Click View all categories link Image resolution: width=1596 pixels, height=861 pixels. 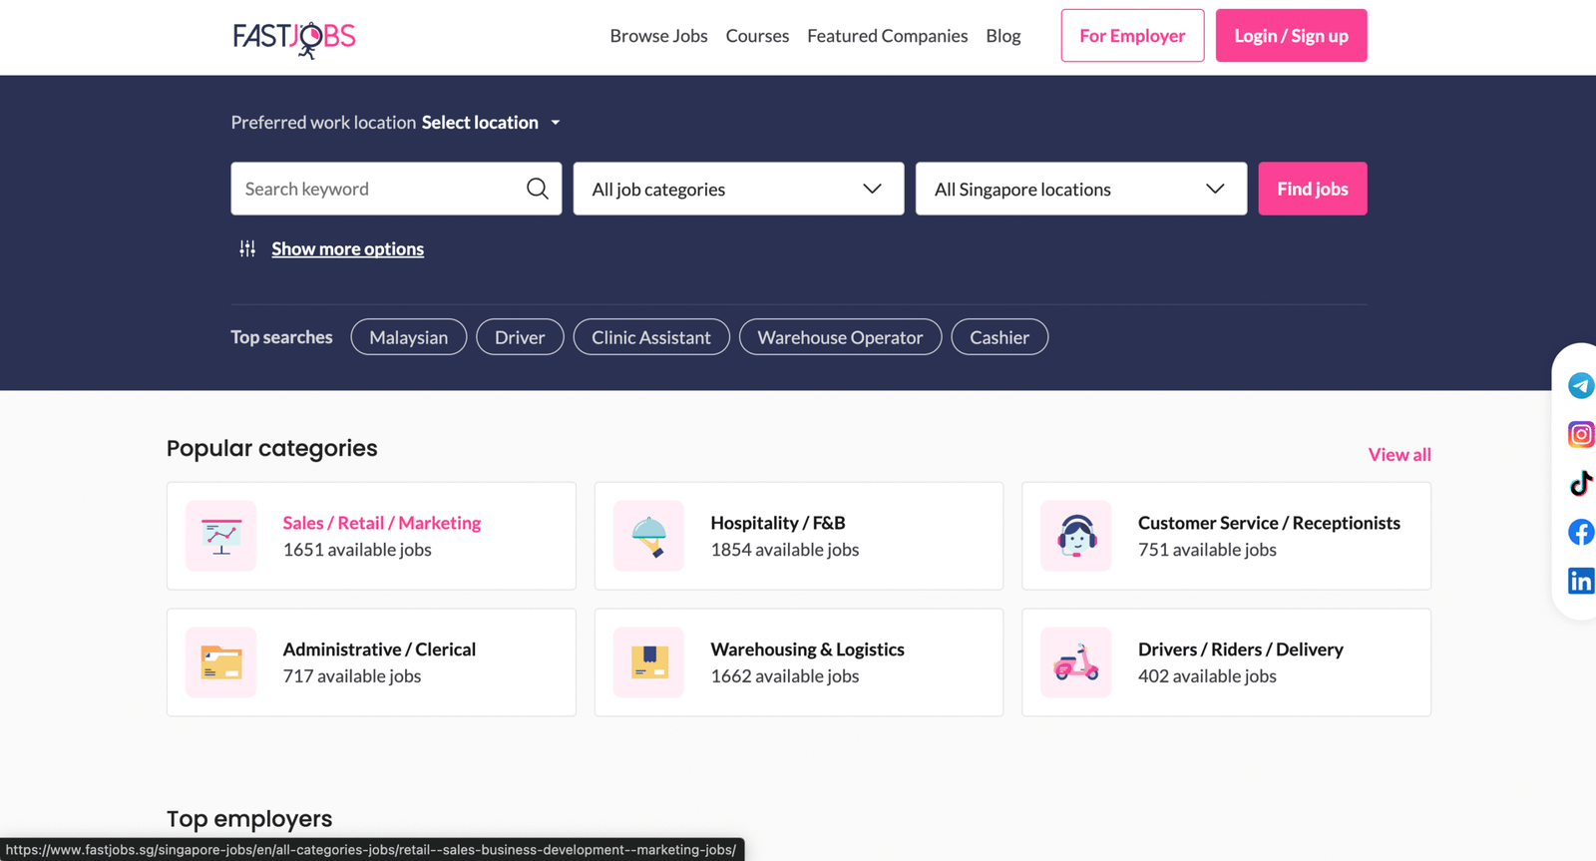coord(1399,454)
